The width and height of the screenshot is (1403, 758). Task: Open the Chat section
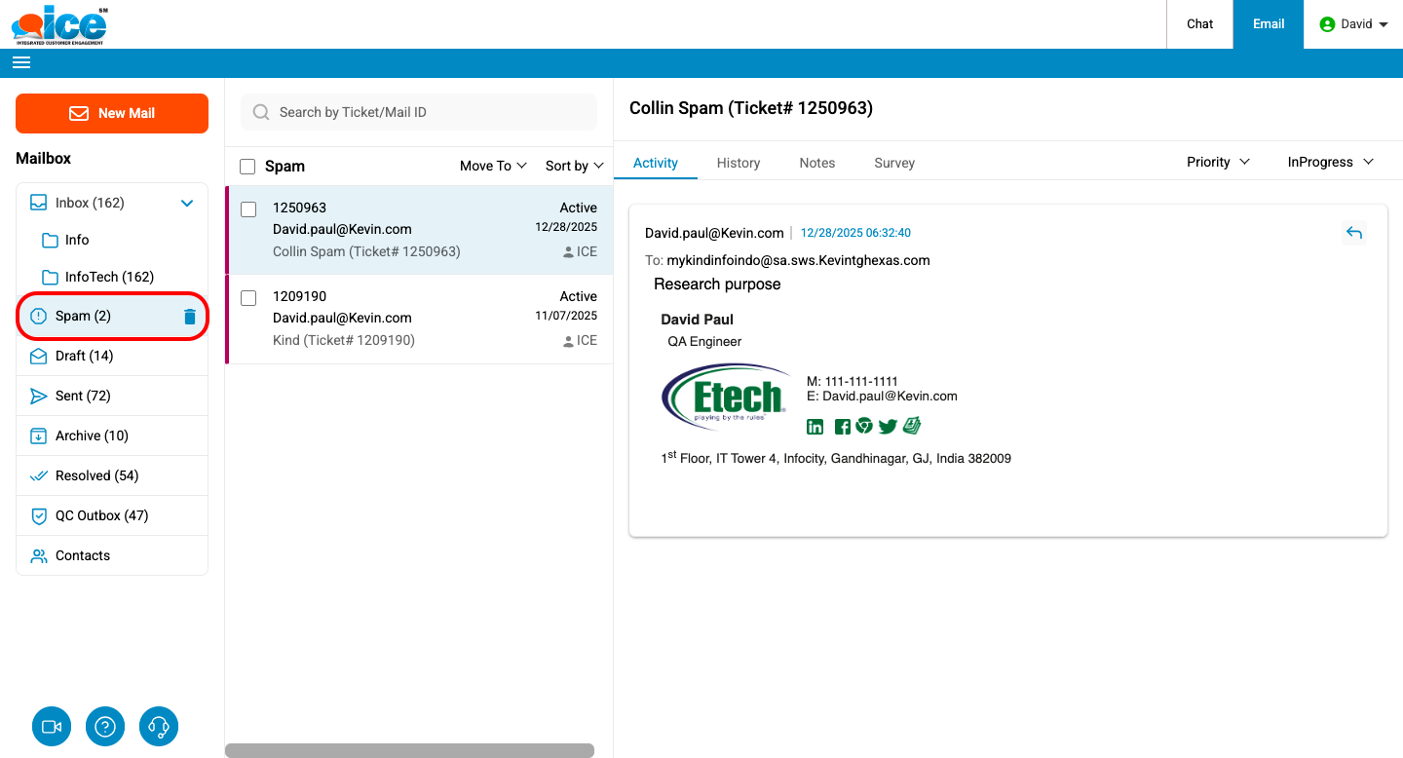click(1199, 24)
